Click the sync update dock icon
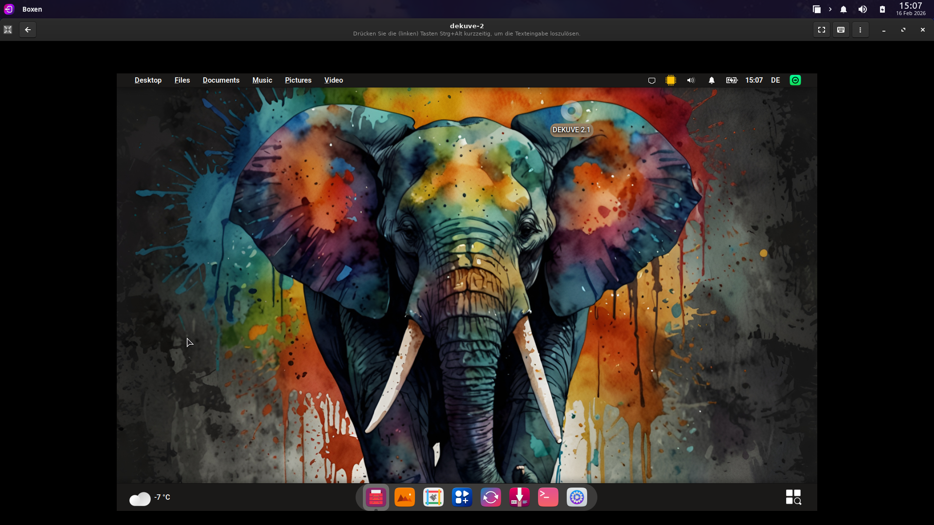 tap(491, 497)
